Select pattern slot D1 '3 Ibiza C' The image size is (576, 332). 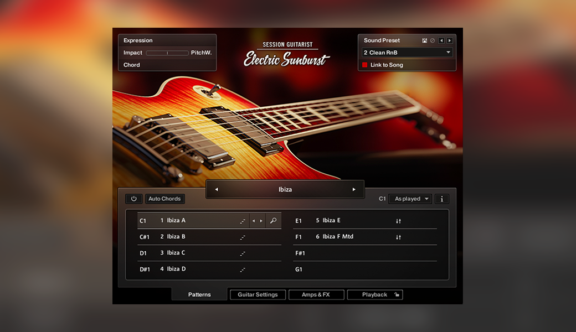point(209,253)
